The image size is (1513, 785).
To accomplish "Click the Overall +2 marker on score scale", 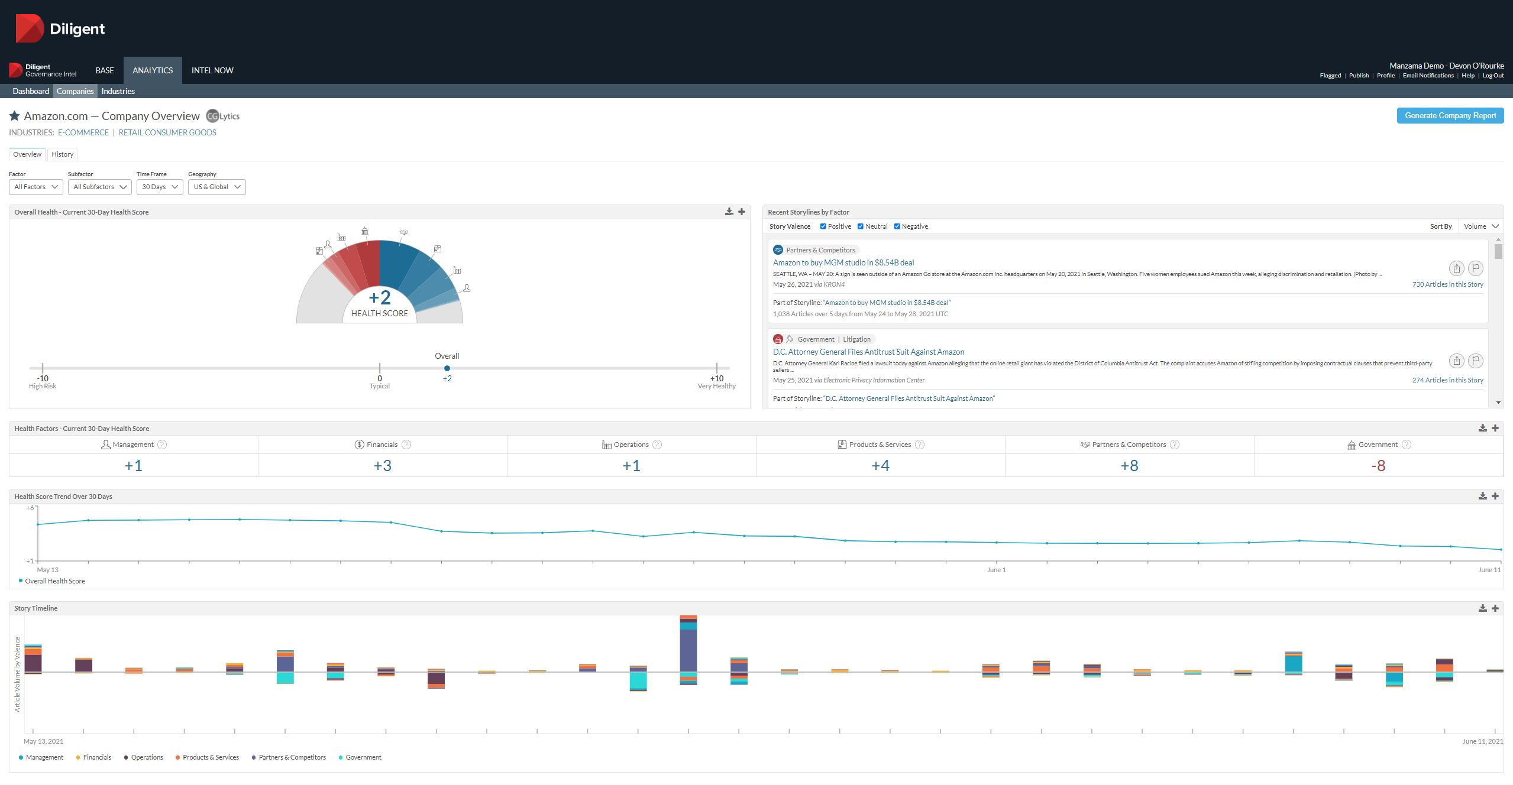I will [x=447, y=368].
